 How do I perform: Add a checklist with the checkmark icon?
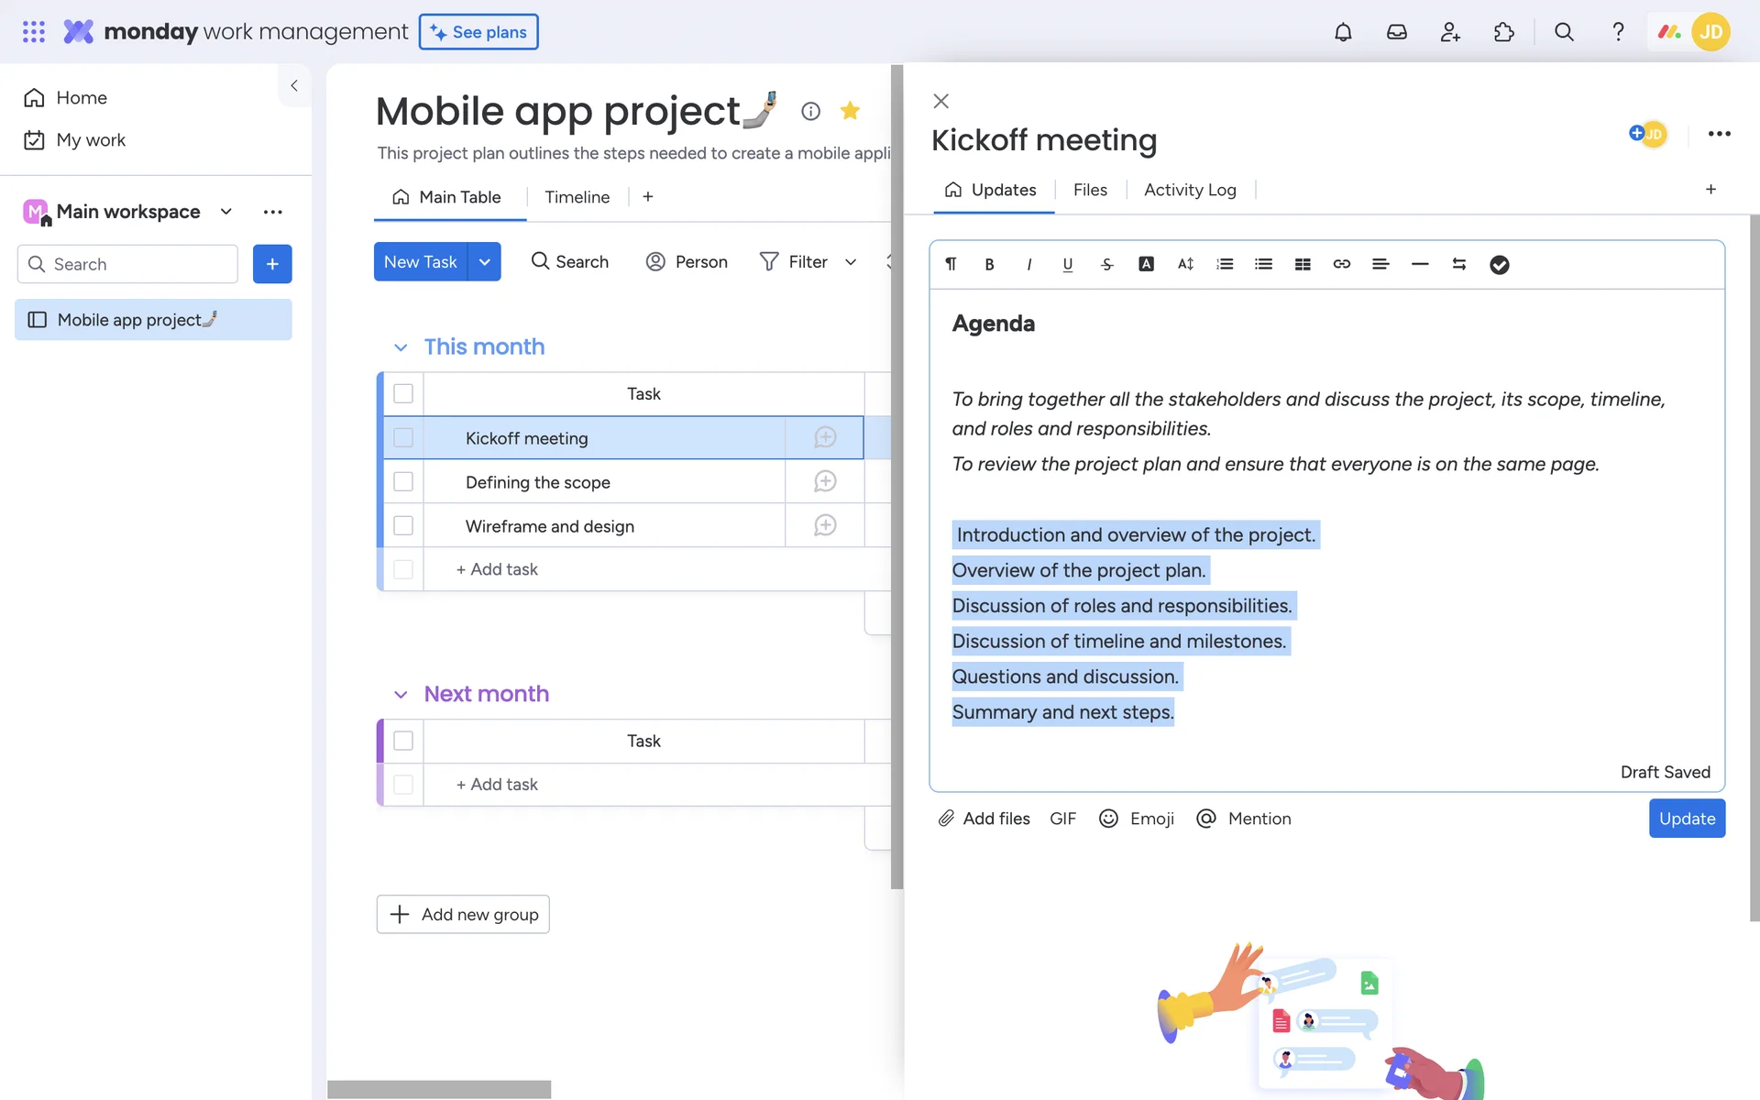(x=1499, y=265)
